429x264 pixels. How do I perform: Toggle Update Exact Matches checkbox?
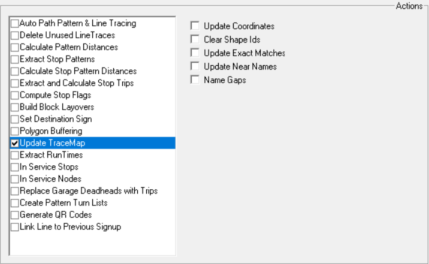(x=195, y=53)
